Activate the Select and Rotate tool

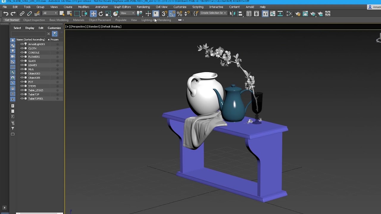point(101,14)
